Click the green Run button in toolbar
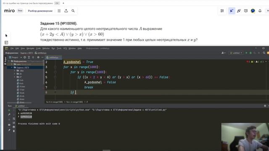This screenshot has height=151, width=269. click(246, 53)
